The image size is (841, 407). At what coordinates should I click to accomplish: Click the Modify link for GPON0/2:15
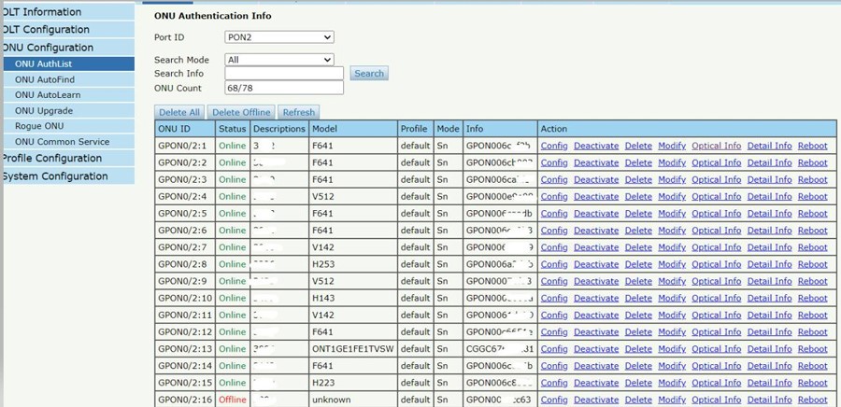[672, 383]
